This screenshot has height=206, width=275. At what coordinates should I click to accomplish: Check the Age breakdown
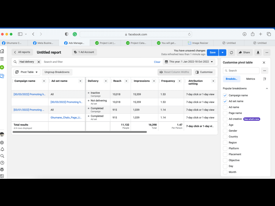[225, 125]
